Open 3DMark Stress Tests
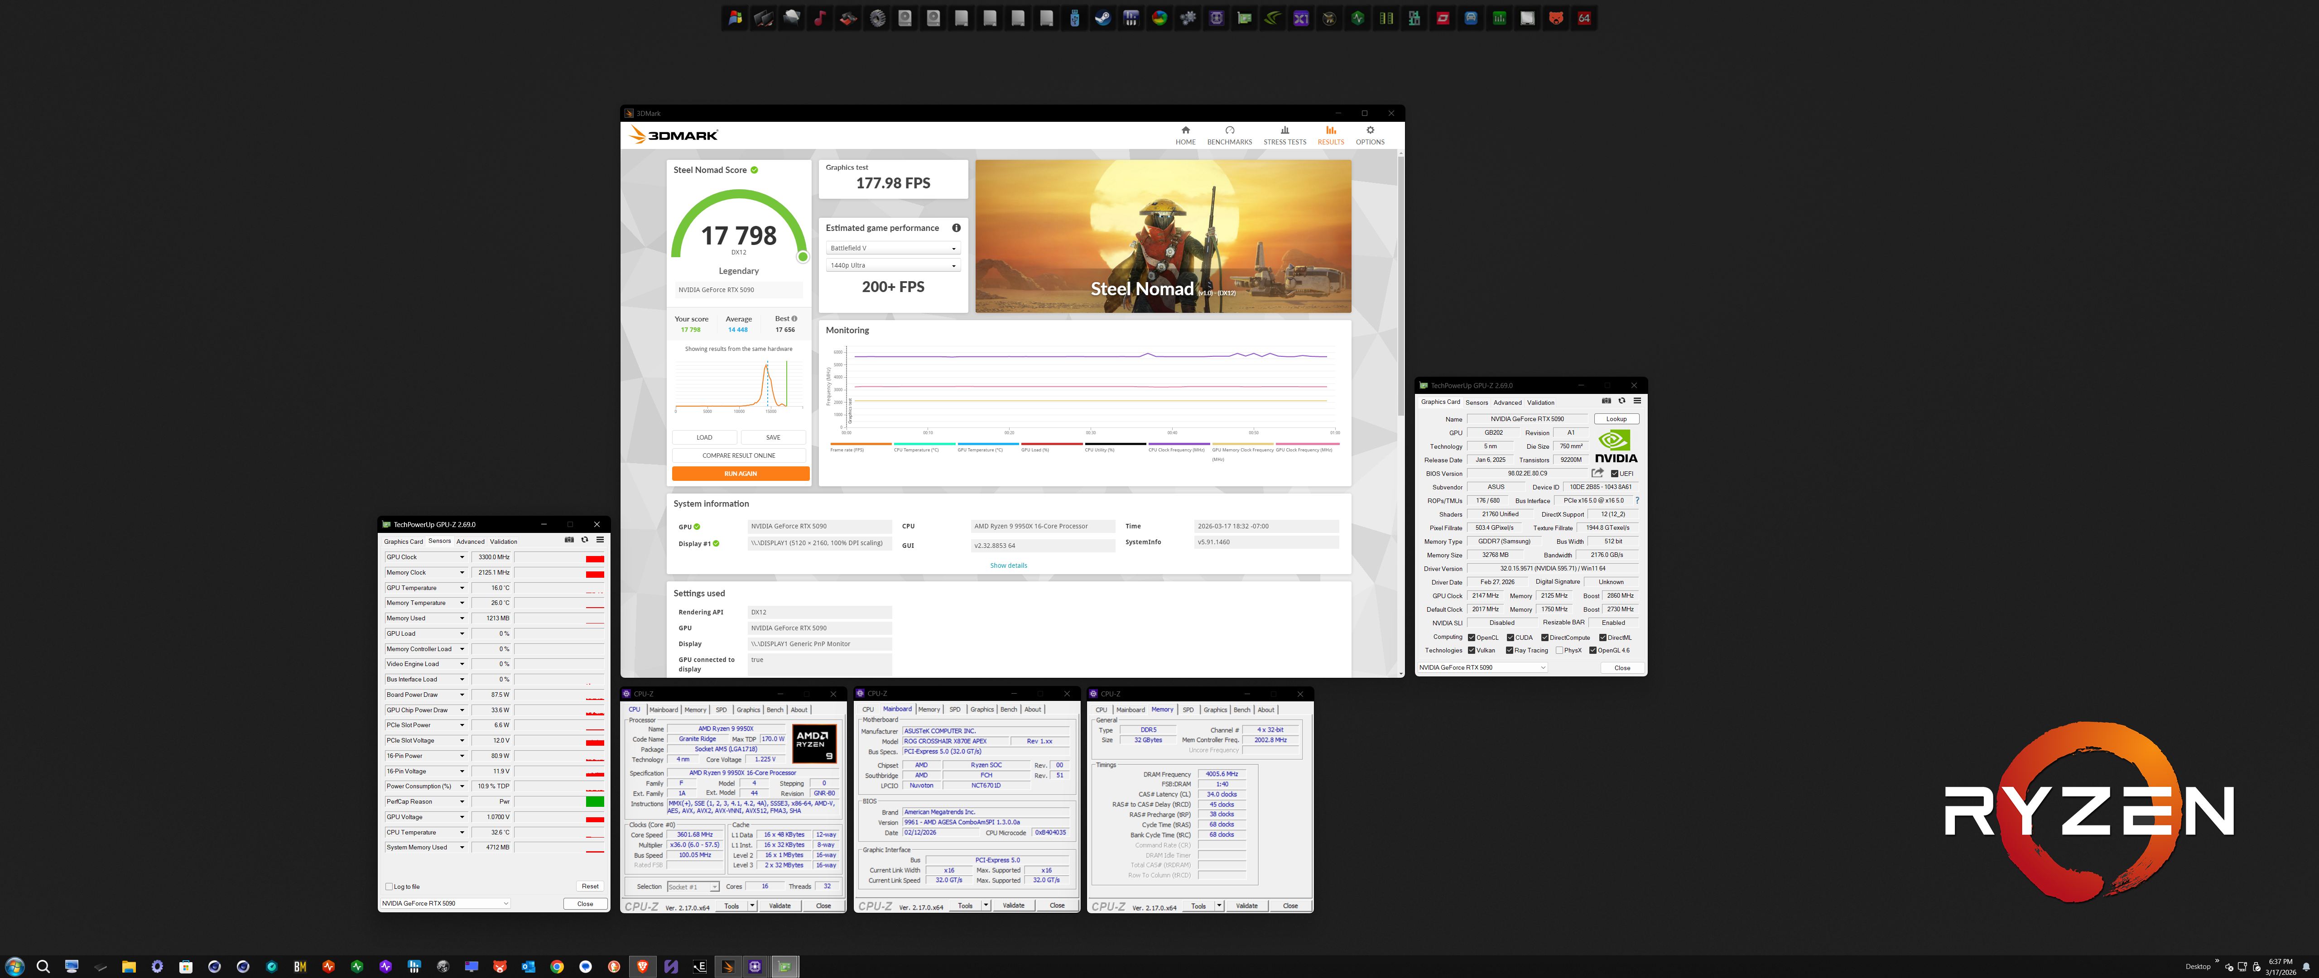The height and width of the screenshot is (978, 2319). 1284,135
